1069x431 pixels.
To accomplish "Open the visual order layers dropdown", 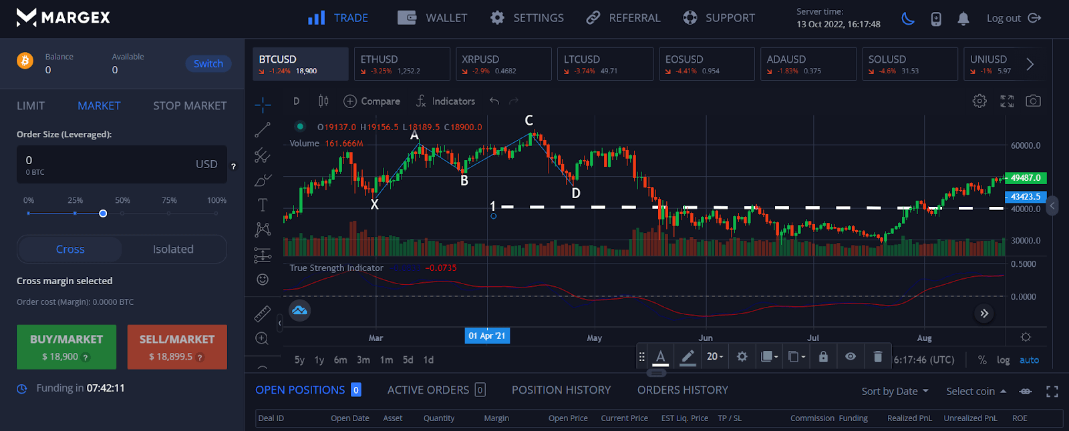I will pos(770,356).
